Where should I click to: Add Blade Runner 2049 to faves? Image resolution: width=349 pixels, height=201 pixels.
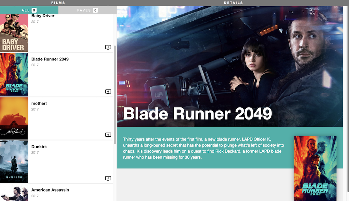click(x=108, y=92)
